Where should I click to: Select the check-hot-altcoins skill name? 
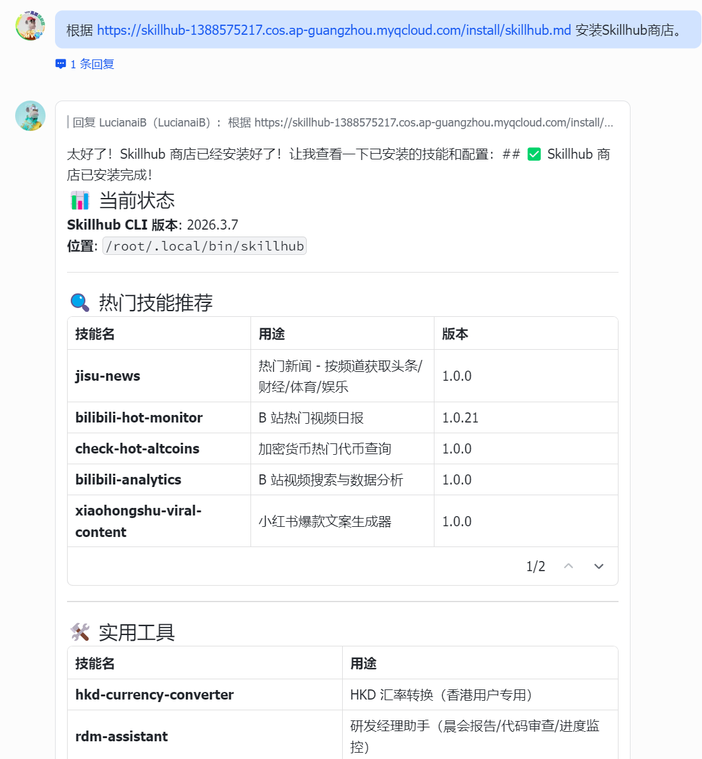[x=137, y=448]
